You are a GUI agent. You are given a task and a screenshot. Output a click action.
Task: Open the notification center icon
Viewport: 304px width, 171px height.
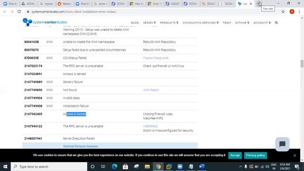click(x=297, y=167)
